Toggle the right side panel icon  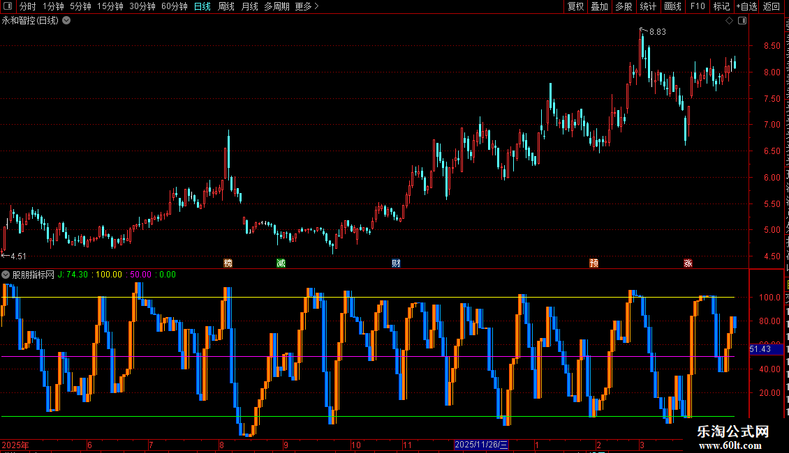(742, 21)
